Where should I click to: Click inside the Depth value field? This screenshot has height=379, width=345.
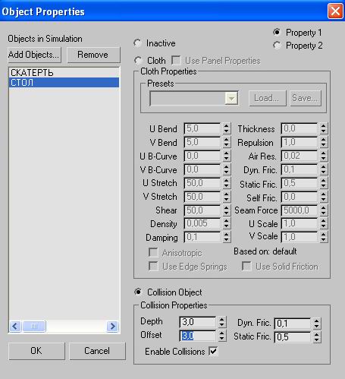(x=198, y=322)
